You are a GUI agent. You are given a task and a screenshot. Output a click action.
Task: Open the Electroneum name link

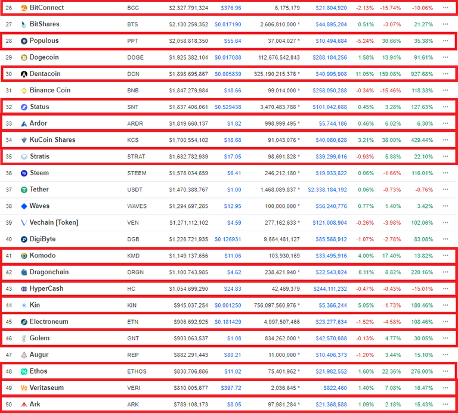(x=49, y=322)
